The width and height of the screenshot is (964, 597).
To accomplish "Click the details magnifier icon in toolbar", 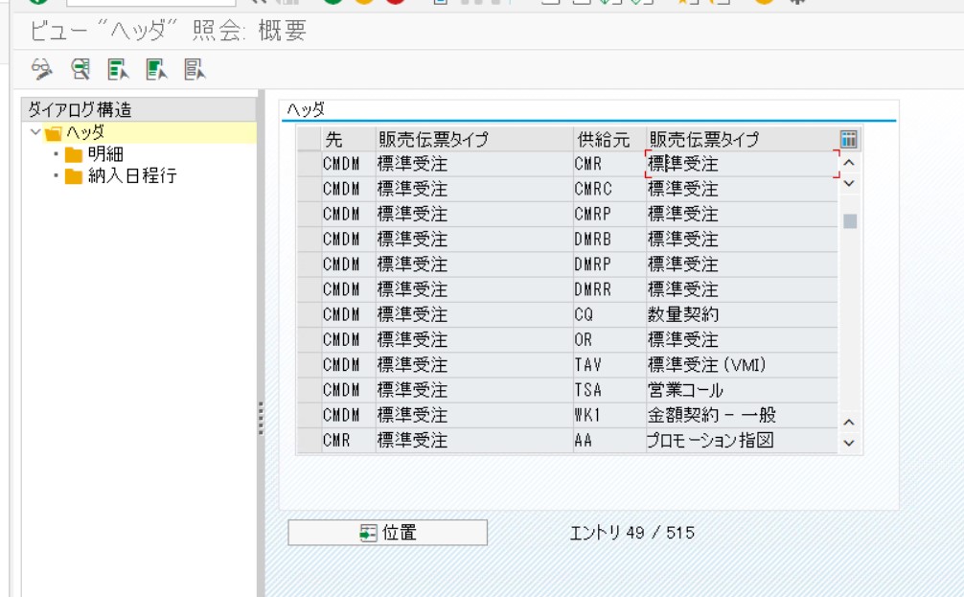I will click(x=80, y=69).
